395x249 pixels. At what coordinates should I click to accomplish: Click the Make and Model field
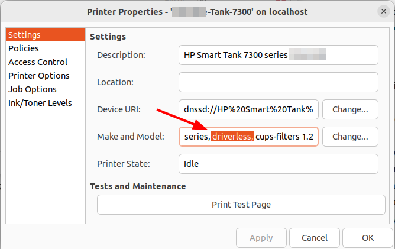[x=249, y=137]
